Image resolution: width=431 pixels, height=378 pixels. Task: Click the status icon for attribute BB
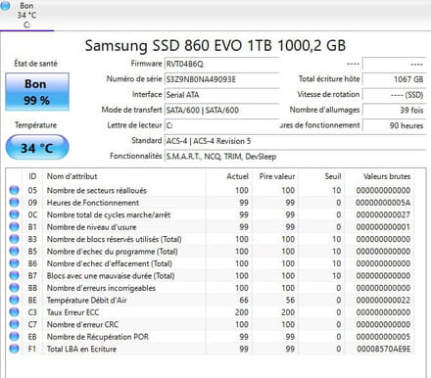[x=14, y=288]
